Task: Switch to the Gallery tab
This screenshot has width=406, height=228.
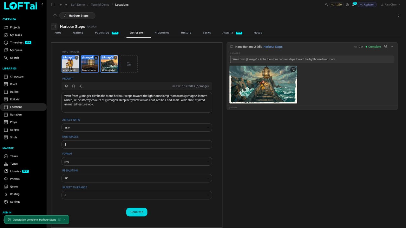Action: pyautogui.click(x=78, y=33)
